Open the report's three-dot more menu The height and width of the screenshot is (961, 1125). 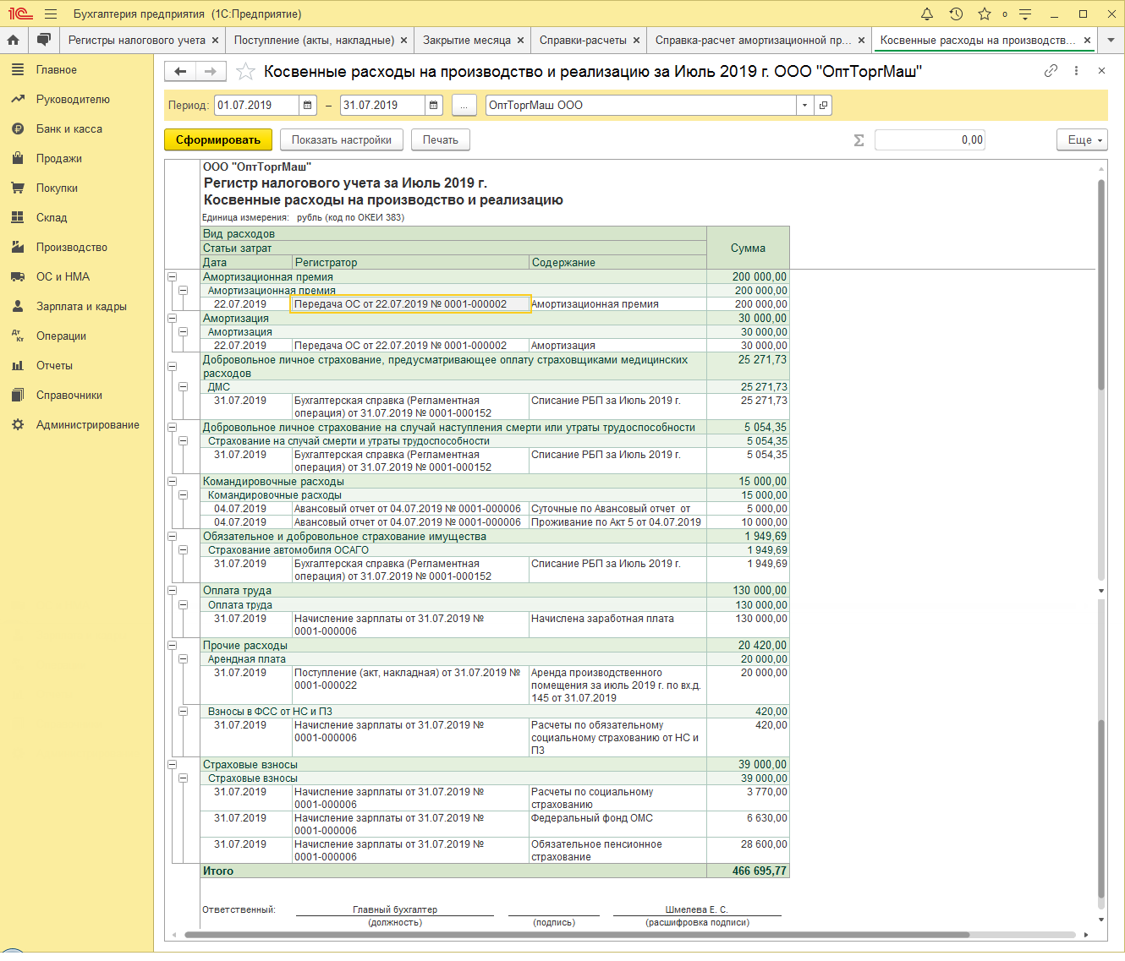1076,71
